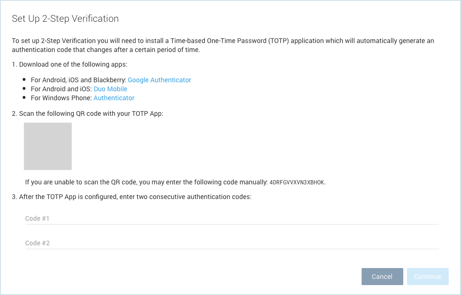Click the Code #2 input field
The height and width of the screenshot is (295, 461).
[232, 243]
